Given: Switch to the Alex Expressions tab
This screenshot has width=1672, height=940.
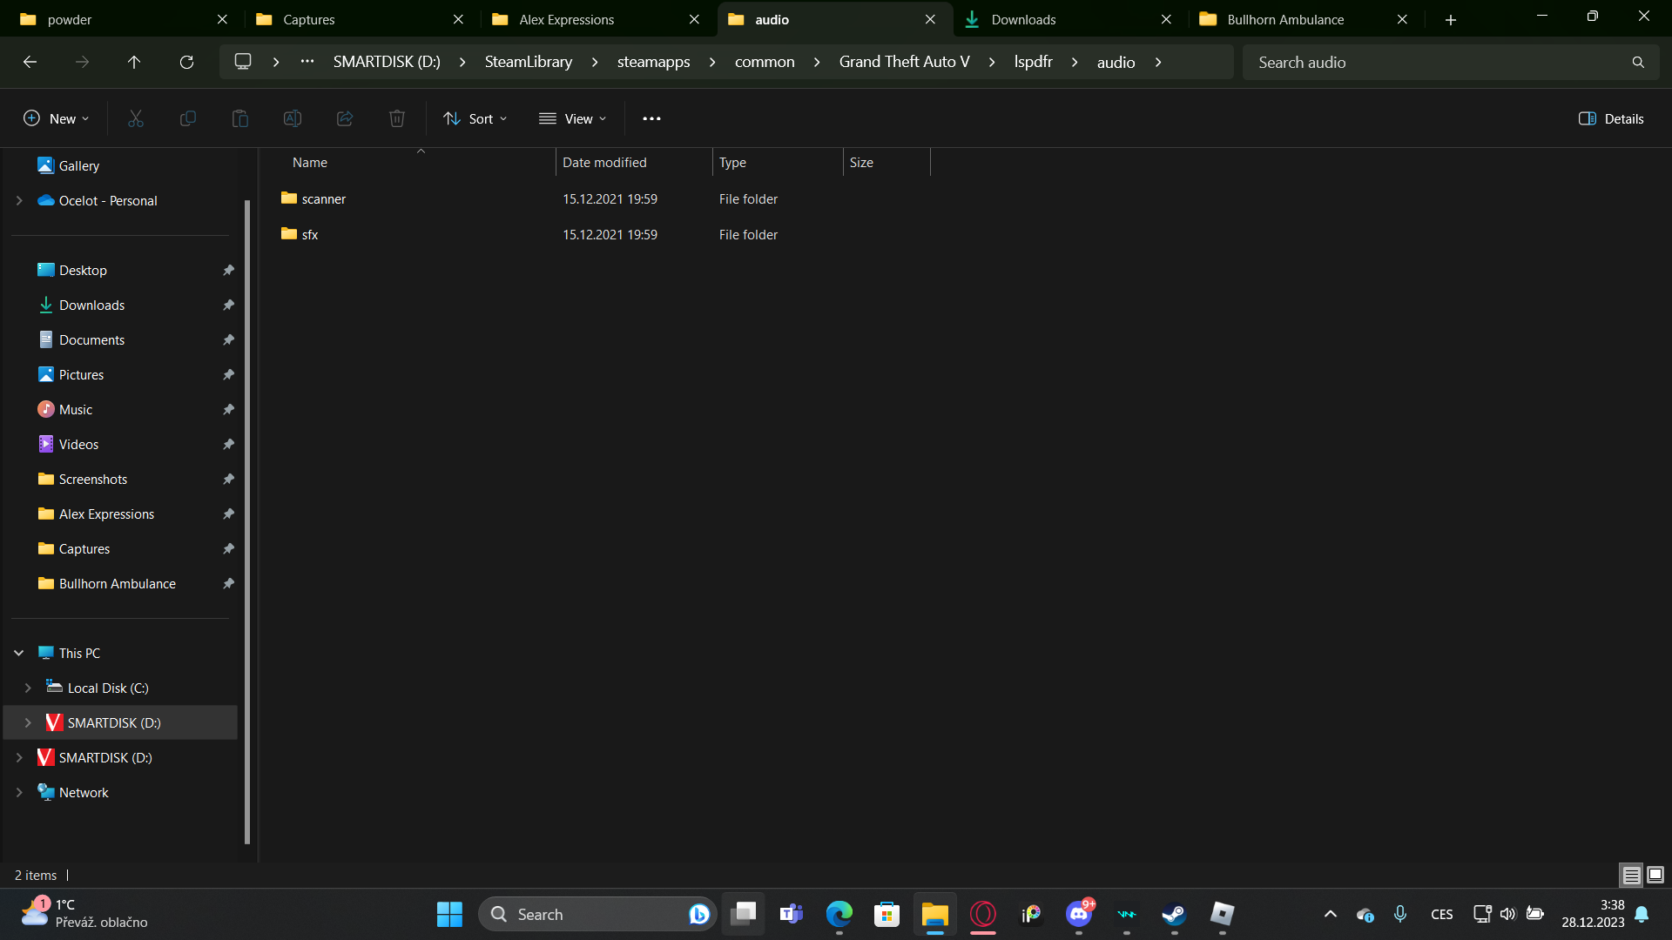Looking at the screenshot, I should pyautogui.click(x=566, y=19).
